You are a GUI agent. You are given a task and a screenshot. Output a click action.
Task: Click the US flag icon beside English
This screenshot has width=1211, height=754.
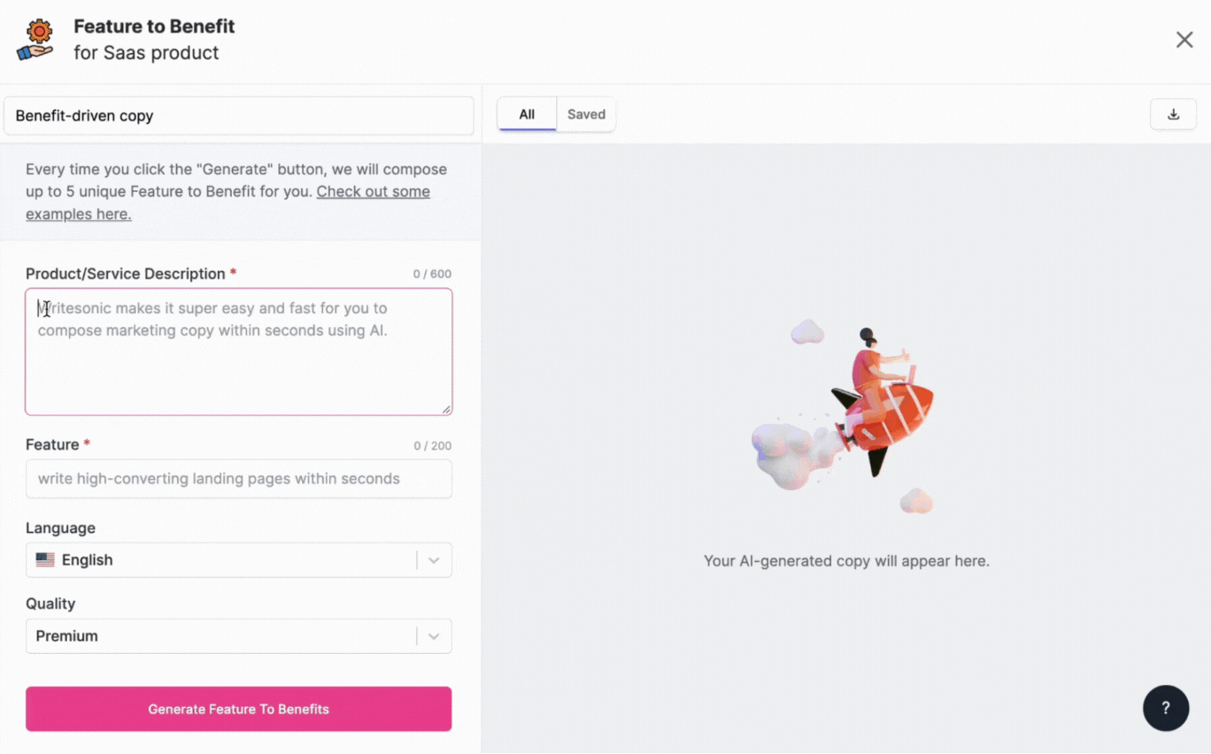45,559
